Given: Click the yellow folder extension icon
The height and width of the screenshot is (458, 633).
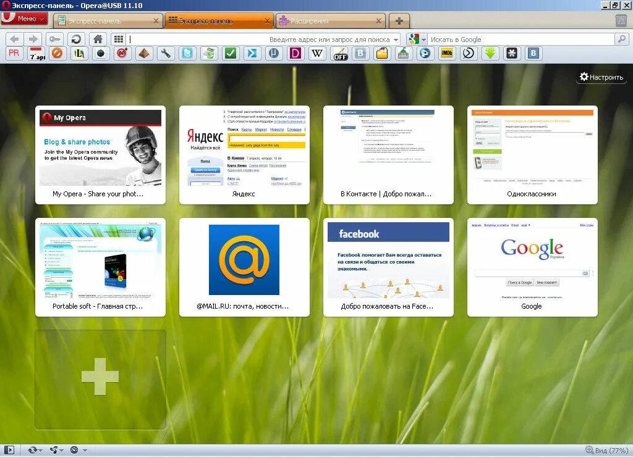Looking at the screenshot, I should tap(382, 53).
